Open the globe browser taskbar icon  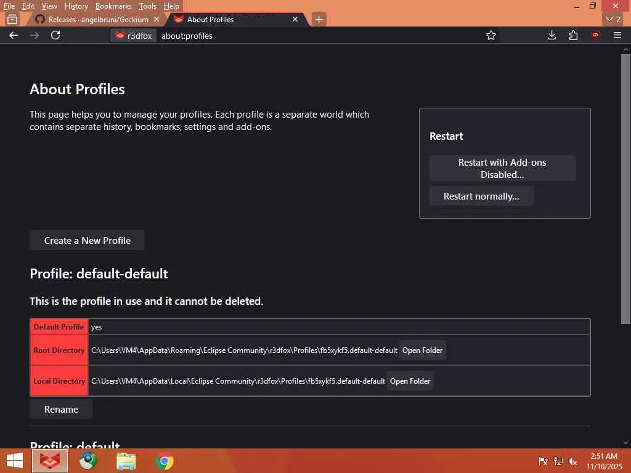click(88, 461)
